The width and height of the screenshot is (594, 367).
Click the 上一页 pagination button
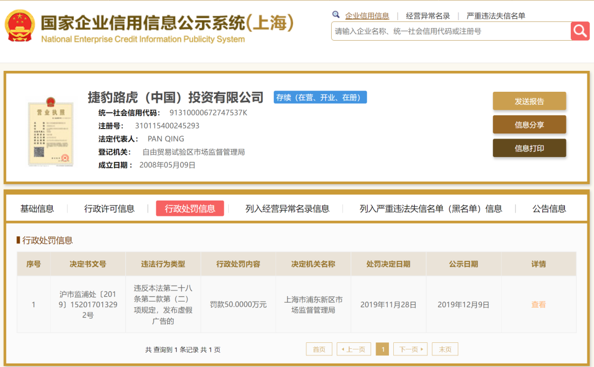(x=354, y=349)
